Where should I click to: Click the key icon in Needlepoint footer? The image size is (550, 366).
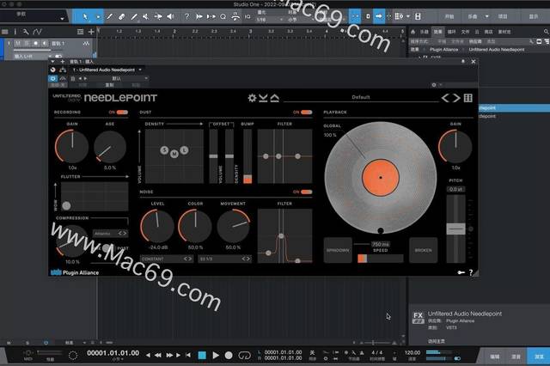(x=461, y=272)
